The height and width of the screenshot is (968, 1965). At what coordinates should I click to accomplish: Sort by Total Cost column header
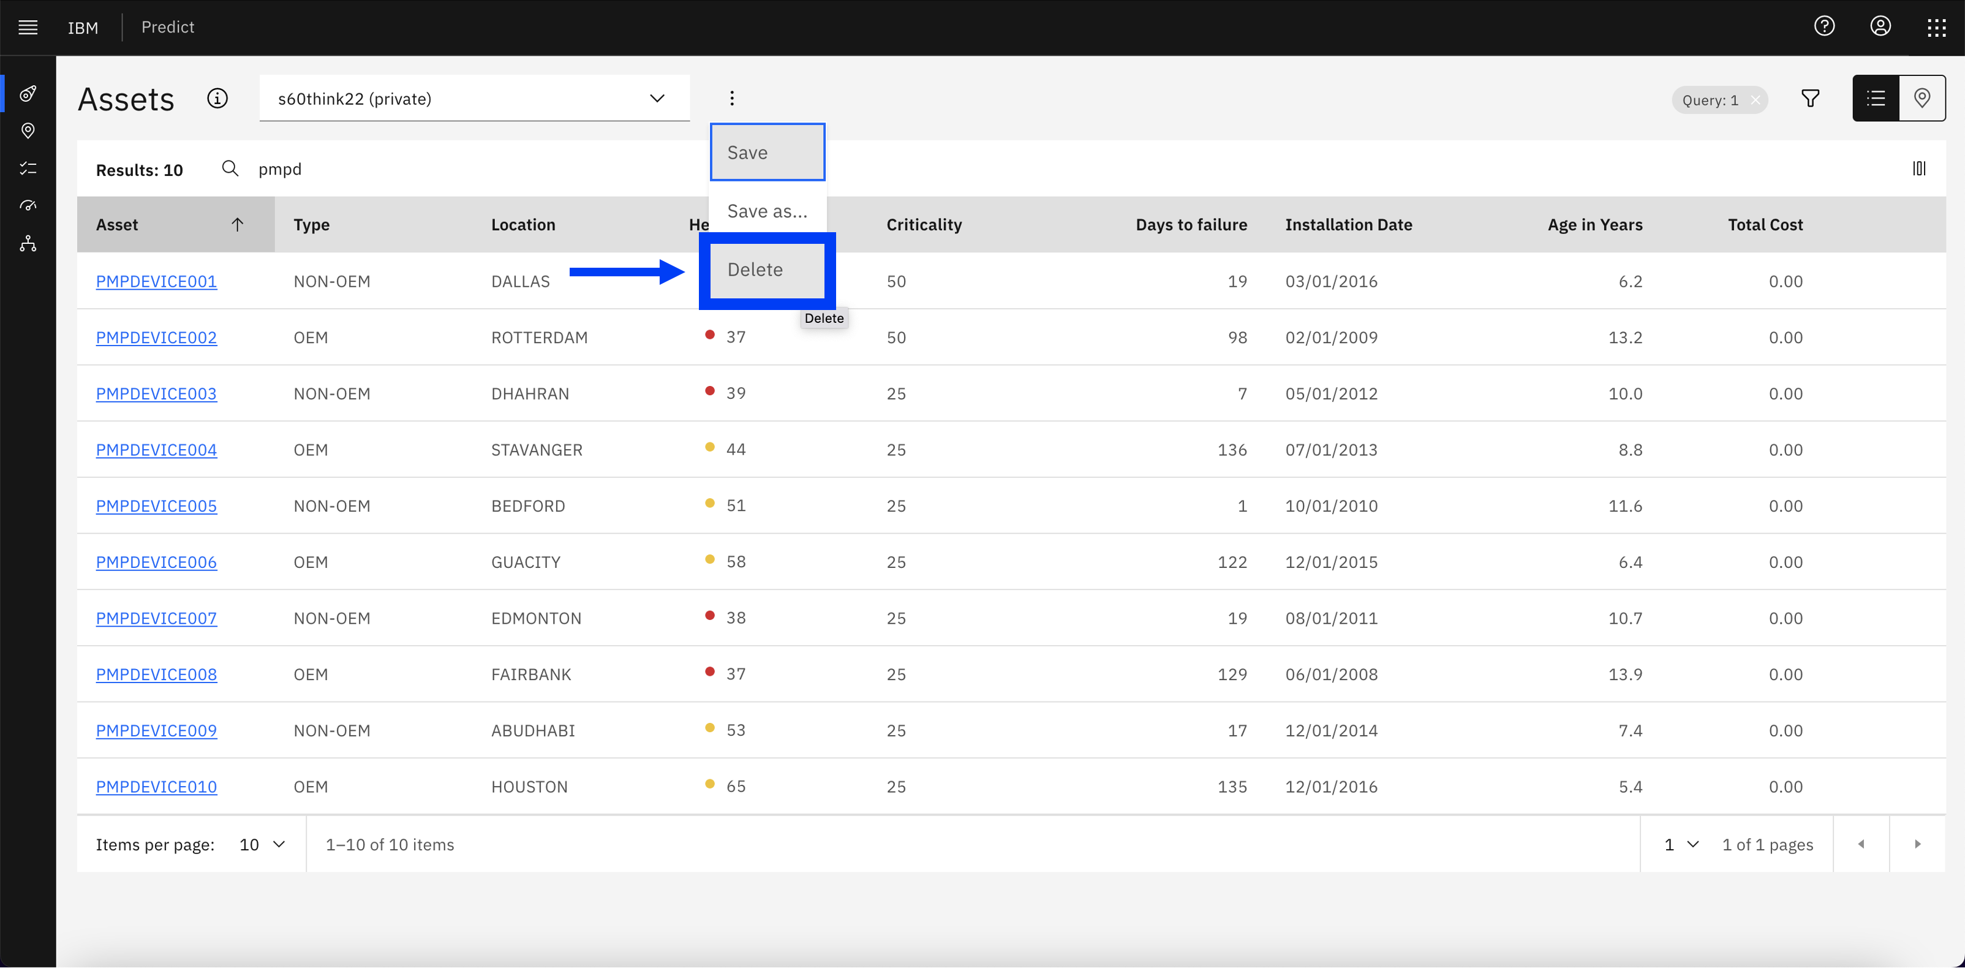[1765, 224]
